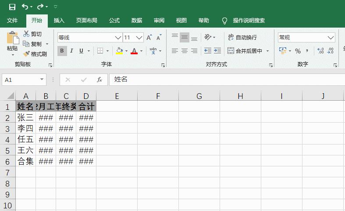
Task: Click 操作说明搜索 search box
Action: click(x=249, y=21)
